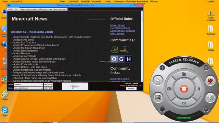Open the recorder's alarm clock schedule icon
The image size is (219, 123).
tap(184, 104)
